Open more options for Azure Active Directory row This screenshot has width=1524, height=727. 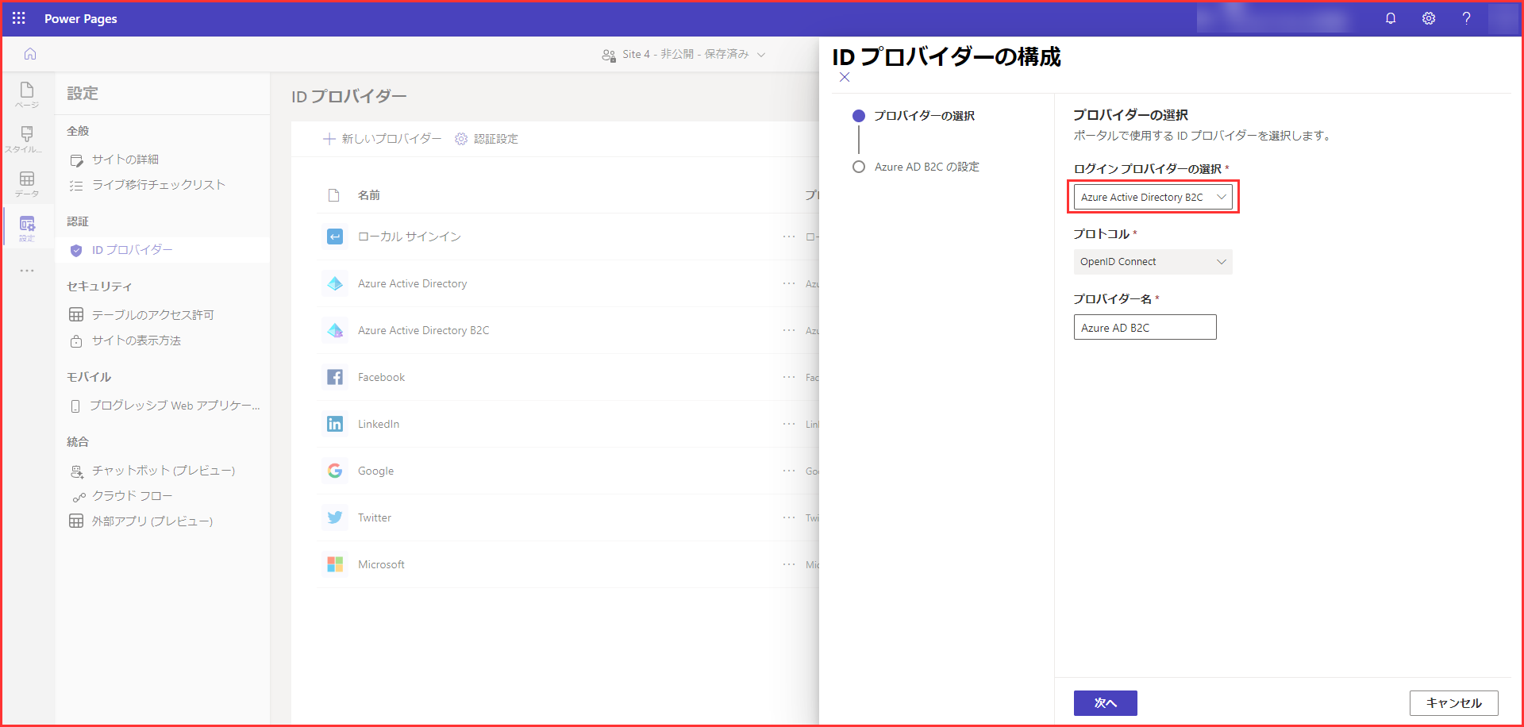(x=789, y=283)
